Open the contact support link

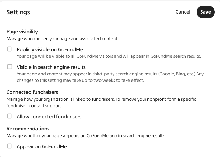[46, 106]
